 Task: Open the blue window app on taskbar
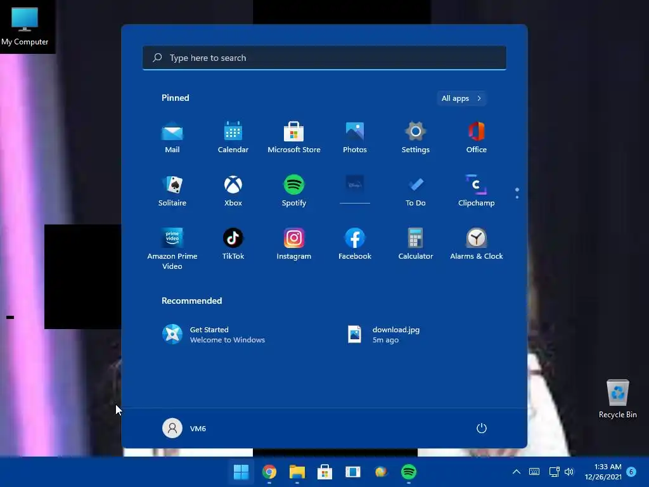pyautogui.click(x=352, y=472)
